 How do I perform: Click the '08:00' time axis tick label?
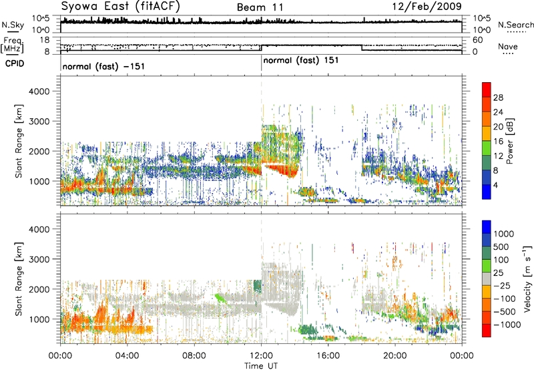click(194, 356)
